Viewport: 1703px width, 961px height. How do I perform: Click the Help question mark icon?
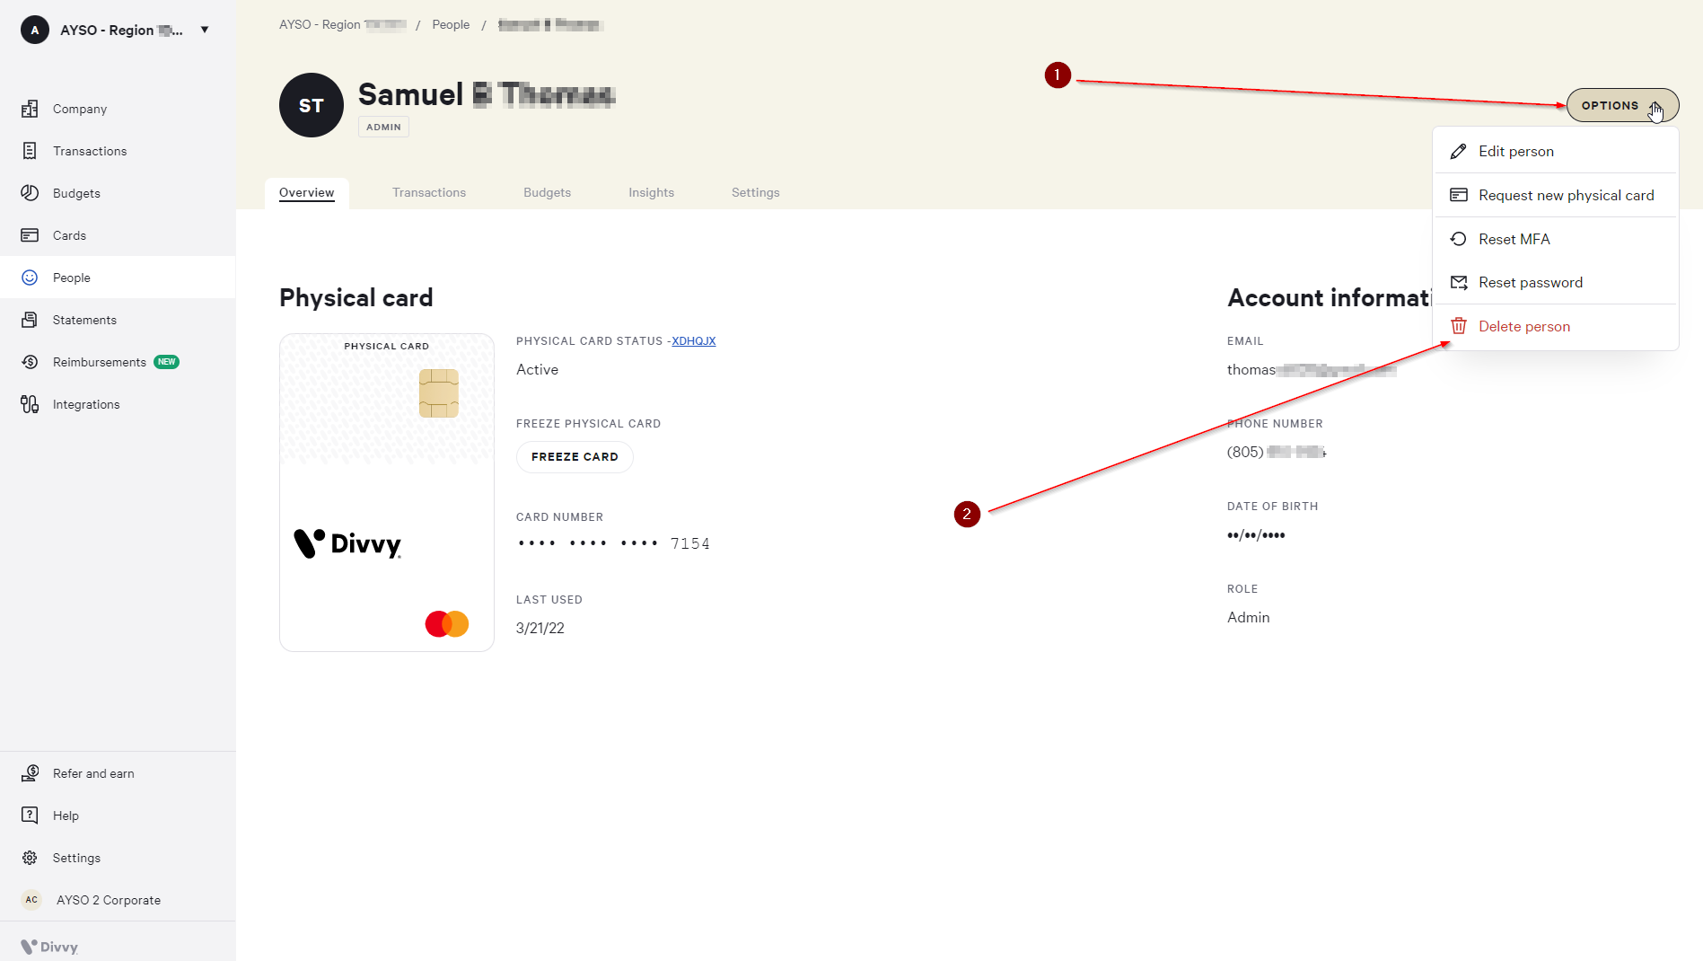tap(30, 816)
